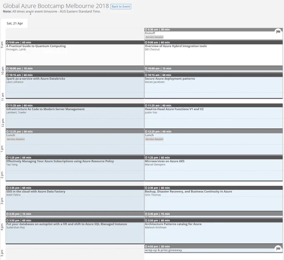Click speaker Lace Lofranco
Viewport: 284px width, 260px height.
click(15, 82)
